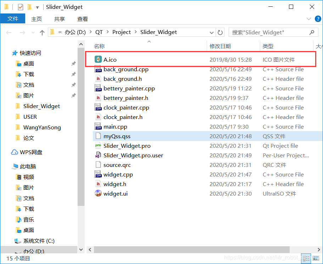The height and width of the screenshot is (264, 323).
Task: Select 系统文件 (C:) drive
Action: click(x=35, y=241)
